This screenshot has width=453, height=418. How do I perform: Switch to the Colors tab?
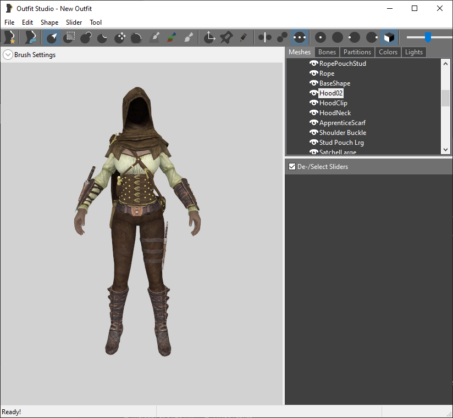click(x=388, y=52)
